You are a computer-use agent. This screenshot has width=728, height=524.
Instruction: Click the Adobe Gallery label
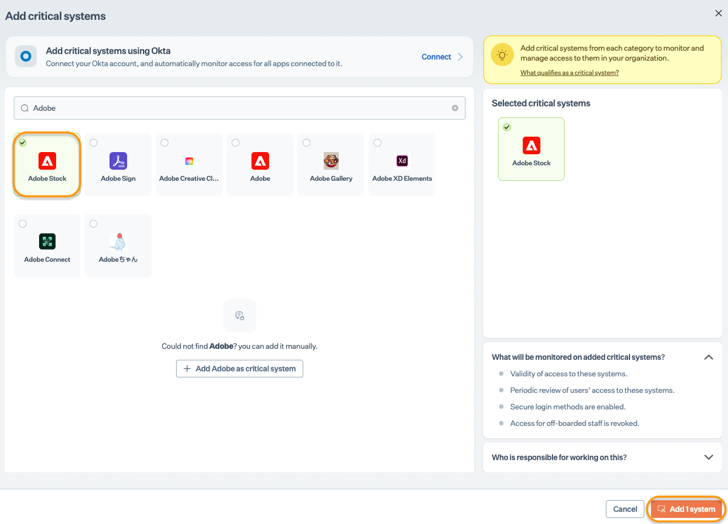pos(331,179)
